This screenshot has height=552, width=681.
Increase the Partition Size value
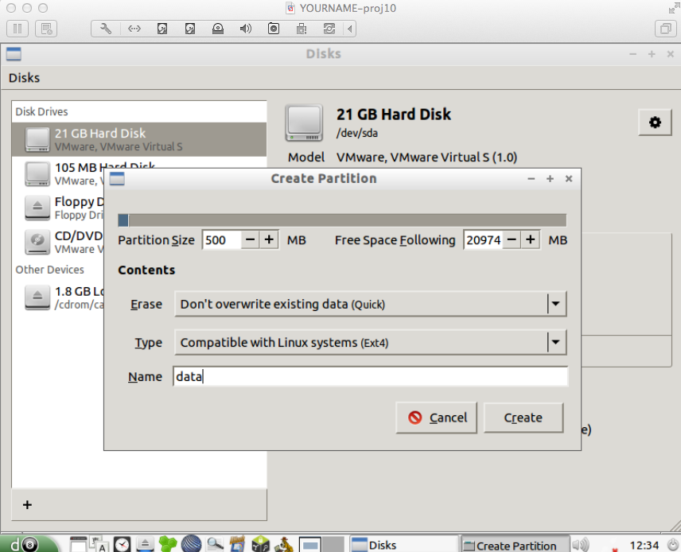coord(269,239)
